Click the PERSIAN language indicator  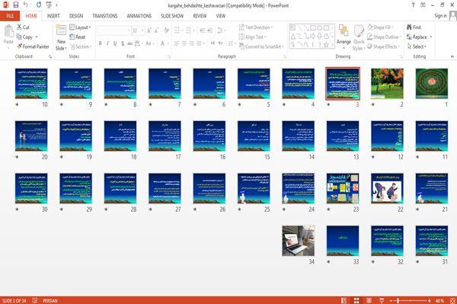tap(50, 300)
